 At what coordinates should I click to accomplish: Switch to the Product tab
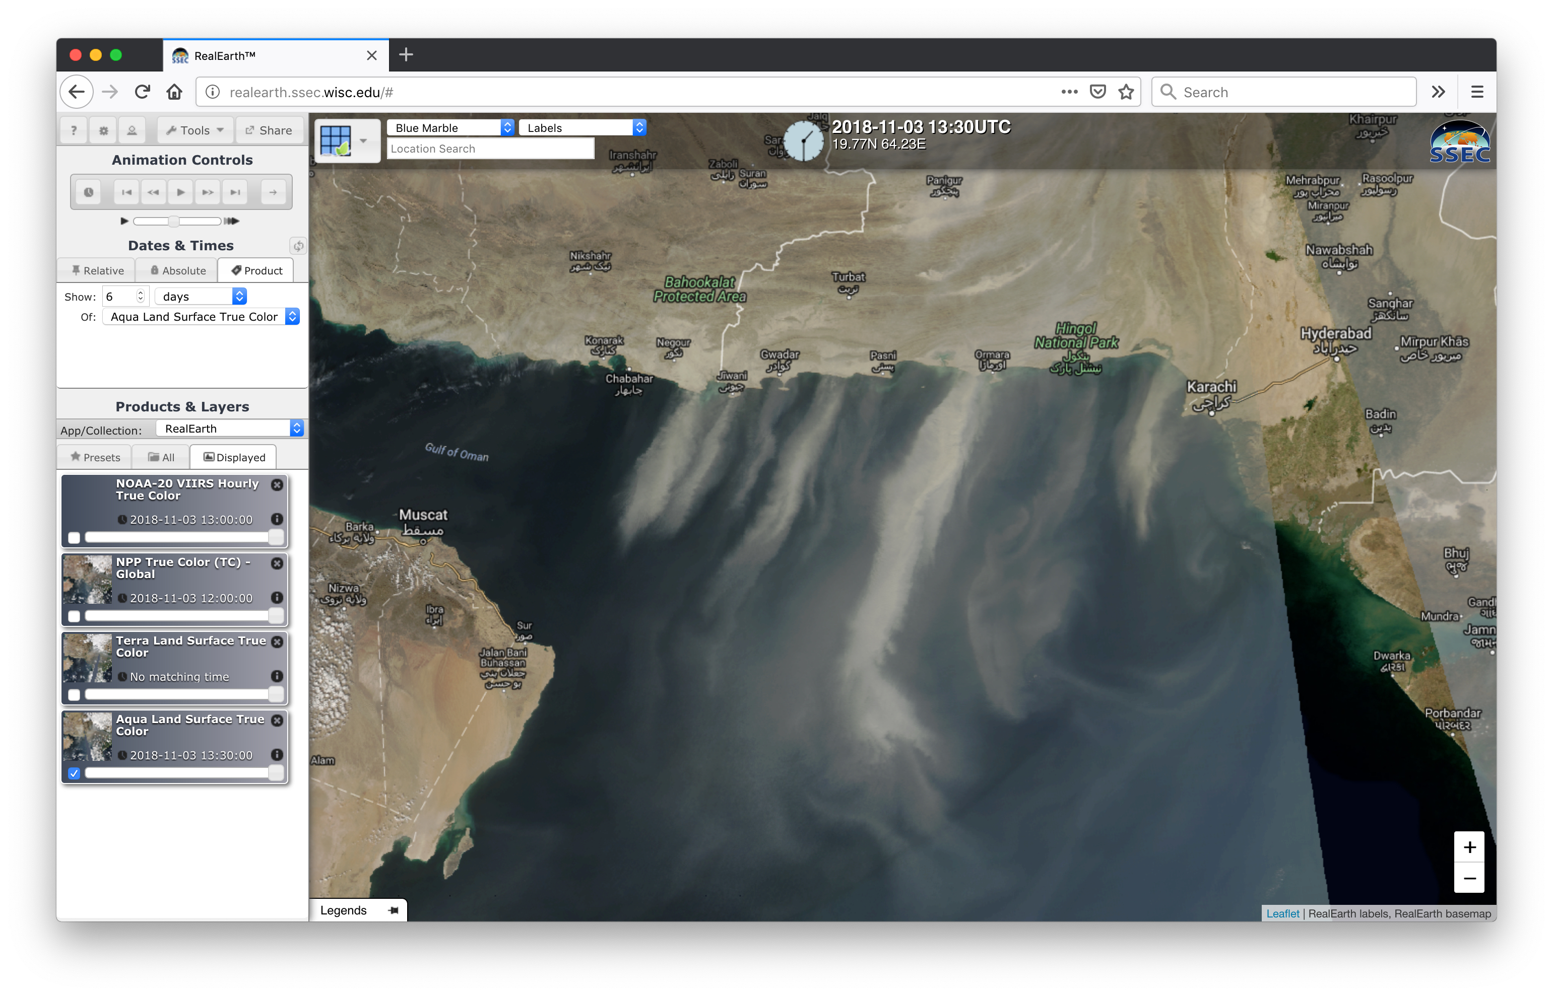point(256,270)
